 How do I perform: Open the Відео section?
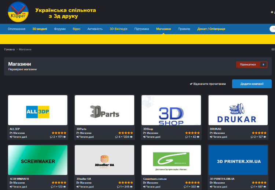click(x=77, y=29)
